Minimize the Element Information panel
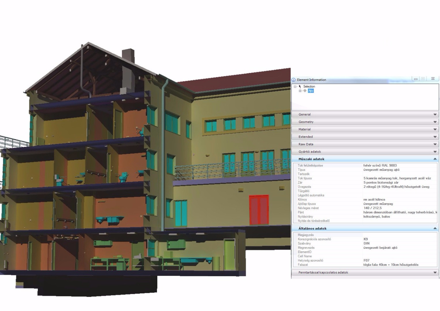440x311 pixels. (416, 79)
